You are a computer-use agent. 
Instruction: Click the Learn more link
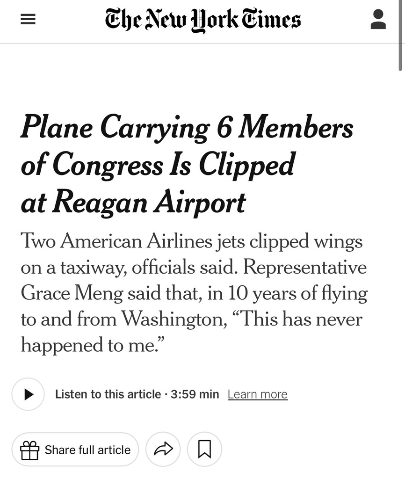tap(258, 394)
